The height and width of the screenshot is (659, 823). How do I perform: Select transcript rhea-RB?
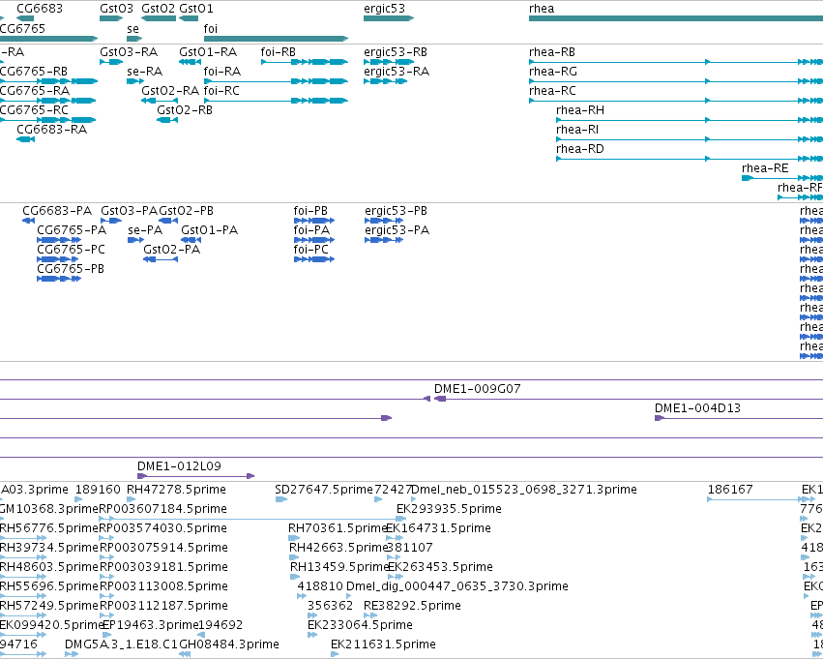click(676, 62)
